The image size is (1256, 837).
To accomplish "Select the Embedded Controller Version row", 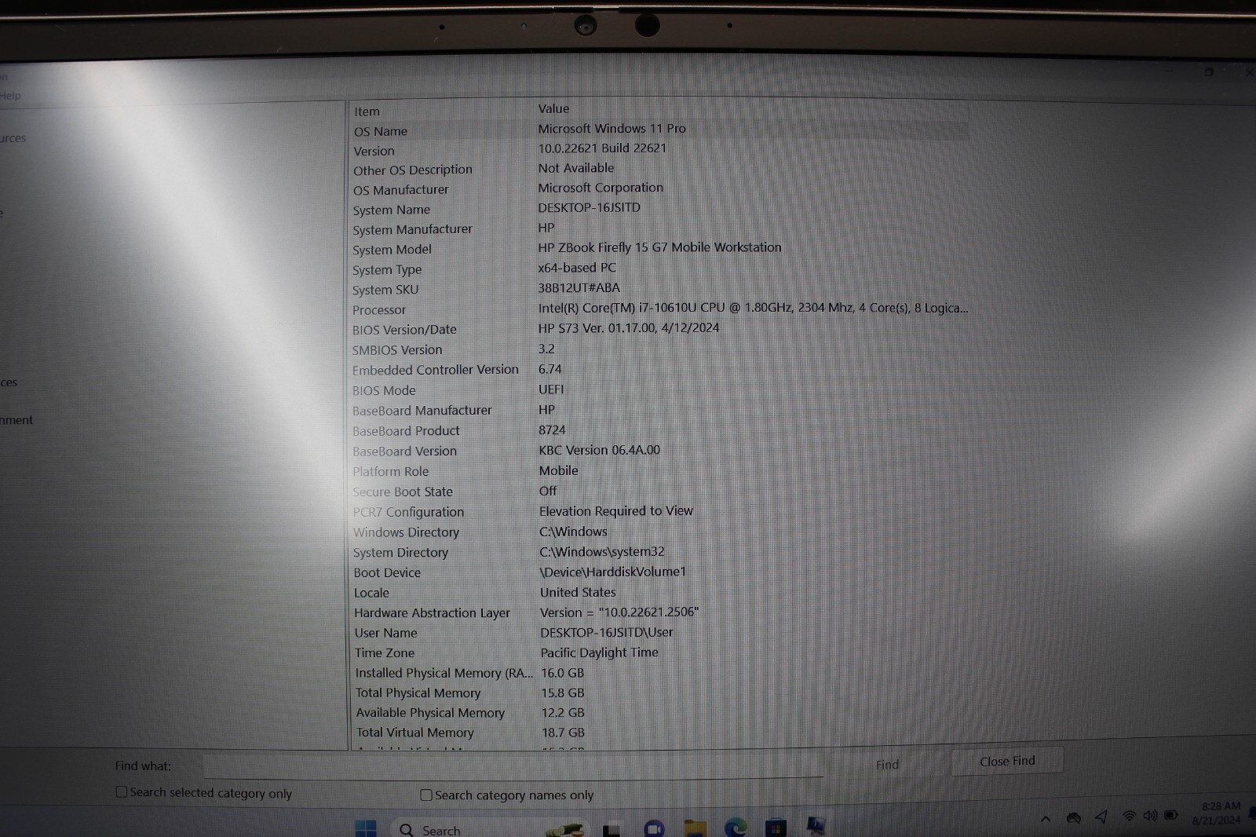I will point(659,370).
